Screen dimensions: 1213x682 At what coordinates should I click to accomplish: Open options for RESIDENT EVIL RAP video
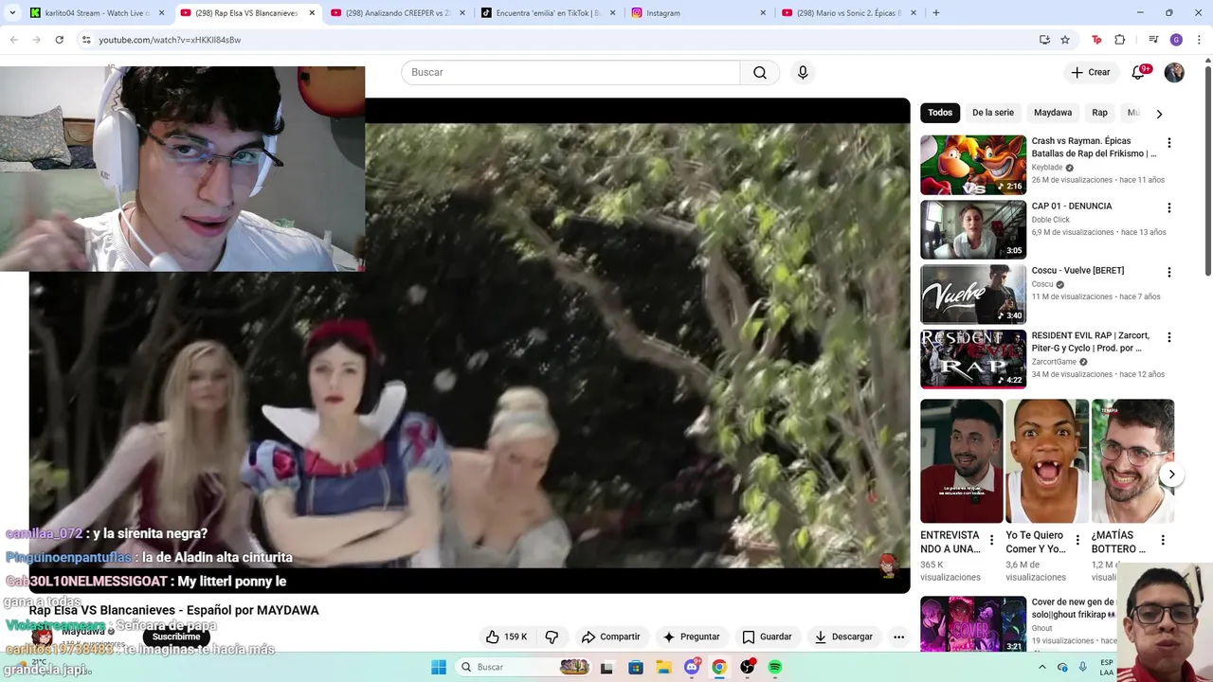coord(1168,337)
